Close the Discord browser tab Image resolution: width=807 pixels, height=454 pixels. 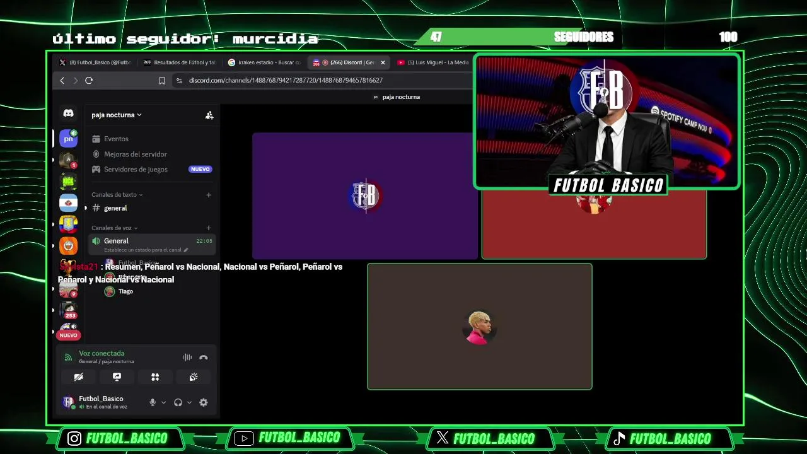tap(383, 62)
